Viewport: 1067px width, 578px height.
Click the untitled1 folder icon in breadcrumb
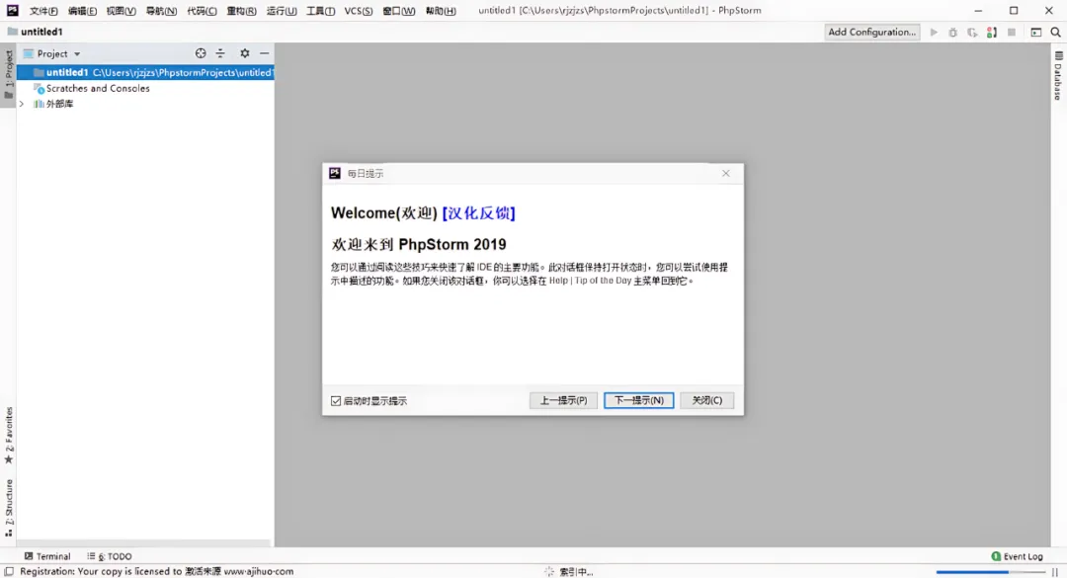click(x=12, y=32)
